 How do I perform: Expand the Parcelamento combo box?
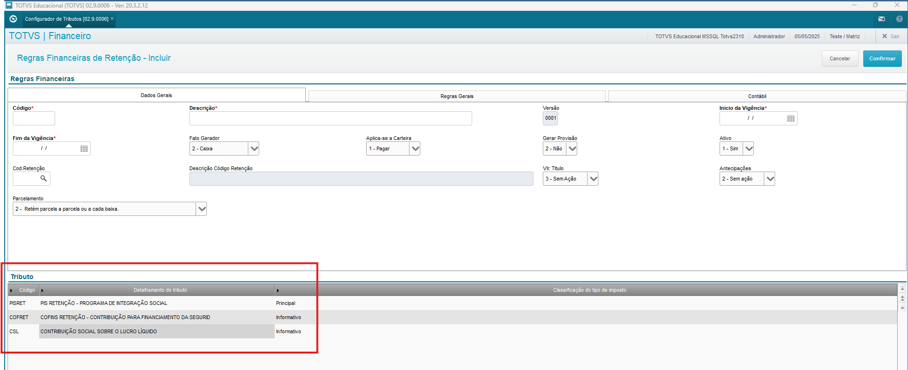[202, 209]
